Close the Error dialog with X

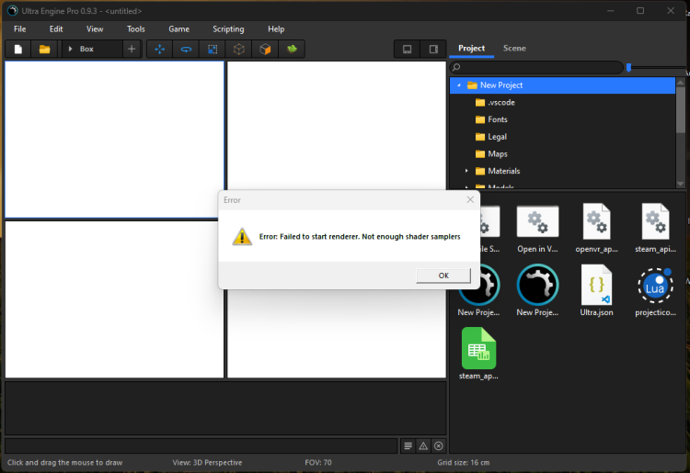point(469,199)
